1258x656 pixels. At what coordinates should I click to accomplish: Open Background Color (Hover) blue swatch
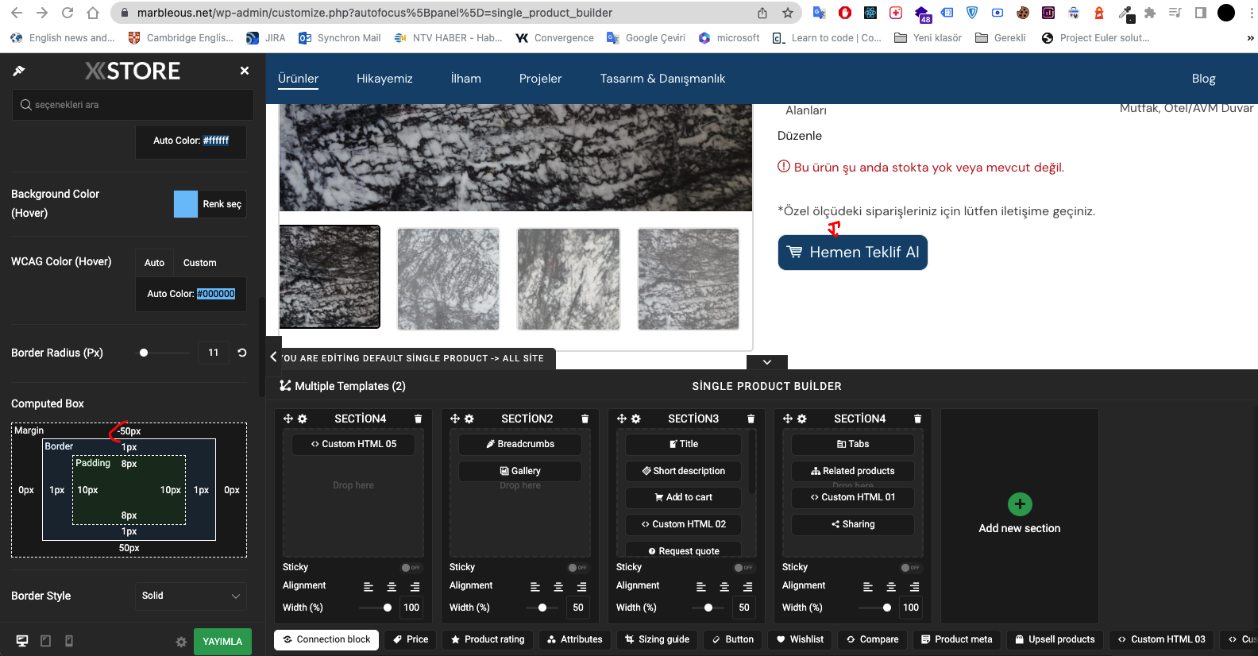tap(186, 204)
